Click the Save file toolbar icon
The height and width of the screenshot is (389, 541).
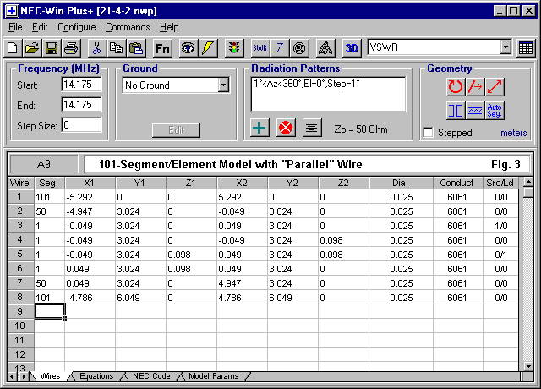(x=52, y=48)
